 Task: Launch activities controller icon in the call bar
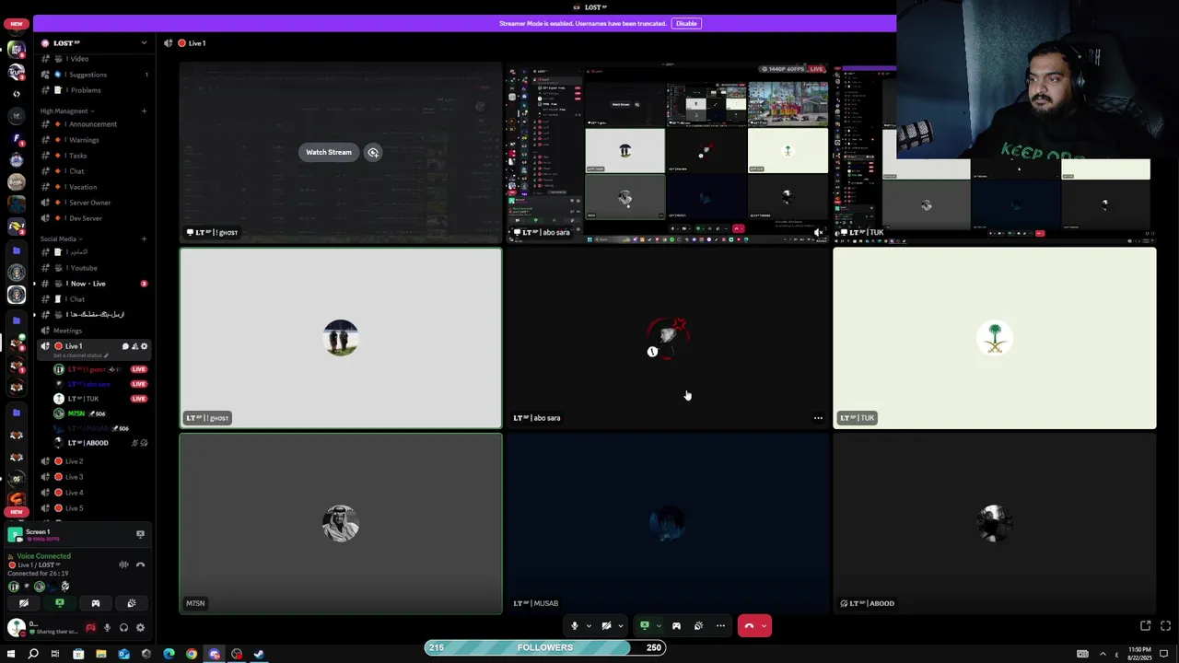(x=676, y=626)
